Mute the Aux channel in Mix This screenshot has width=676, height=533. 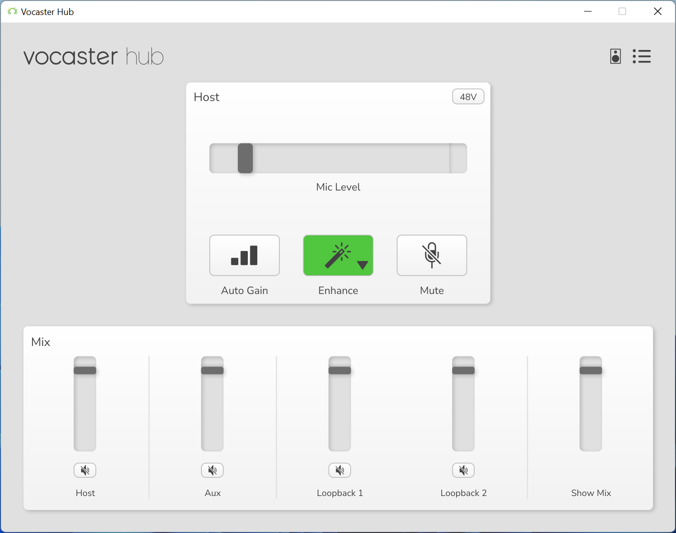click(x=212, y=470)
